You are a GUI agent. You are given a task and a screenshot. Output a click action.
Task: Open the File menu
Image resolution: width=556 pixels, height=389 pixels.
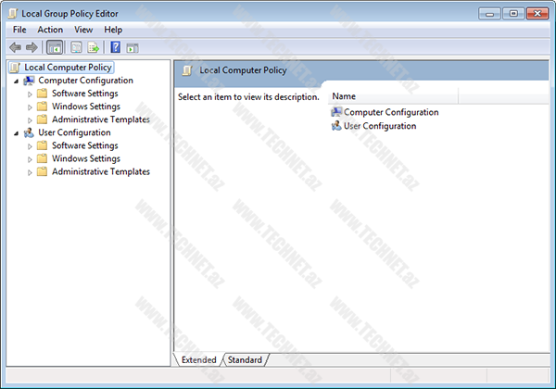pos(19,30)
